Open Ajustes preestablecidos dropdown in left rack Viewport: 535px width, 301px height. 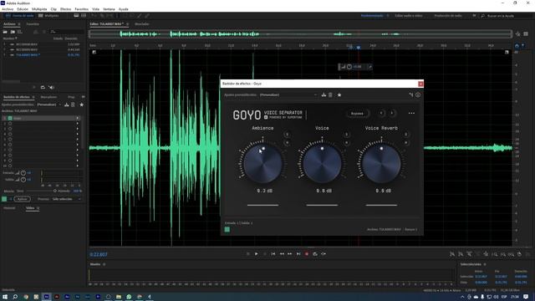point(48,105)
